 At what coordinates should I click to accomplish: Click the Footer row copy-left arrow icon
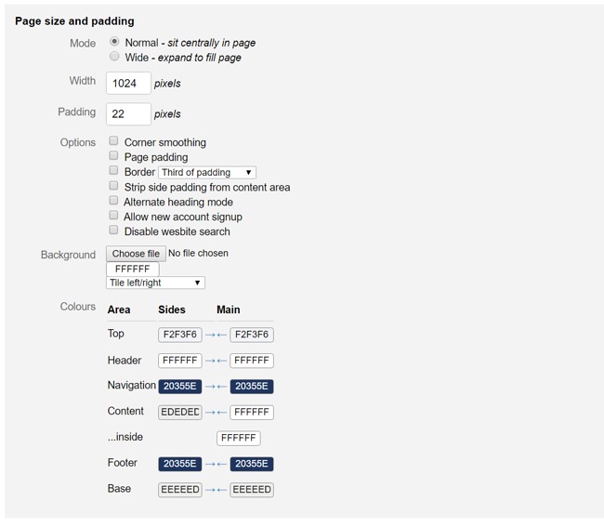(x=222, y=464)
